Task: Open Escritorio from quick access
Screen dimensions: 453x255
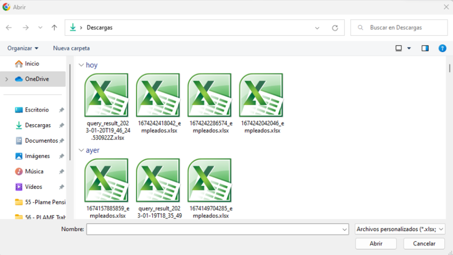Action: (x=37, y=110)
